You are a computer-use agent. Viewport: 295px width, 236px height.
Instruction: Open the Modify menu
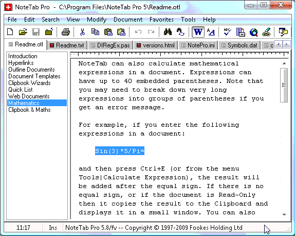coord(97,20)
